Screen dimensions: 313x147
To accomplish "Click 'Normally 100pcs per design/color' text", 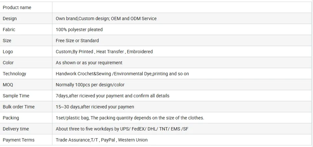I will pyautogui.click(x=90, y=85).
